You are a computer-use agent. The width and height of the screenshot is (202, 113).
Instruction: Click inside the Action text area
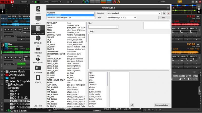129,51
